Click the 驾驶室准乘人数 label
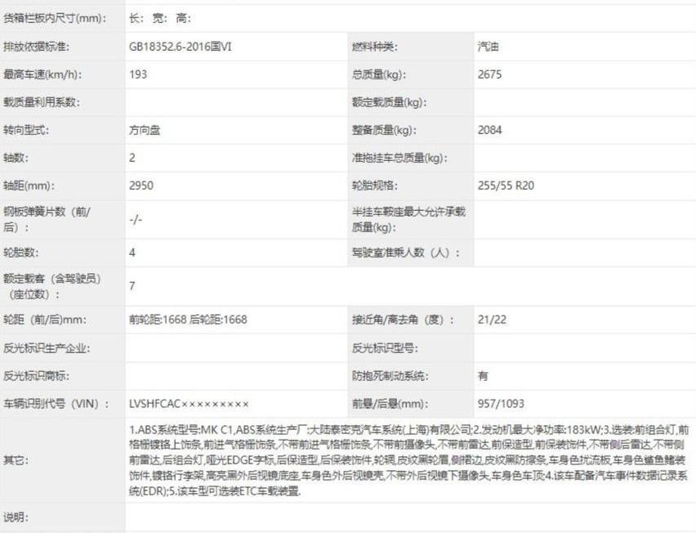Viewport: 696px width, 533px height. point(406,253)
